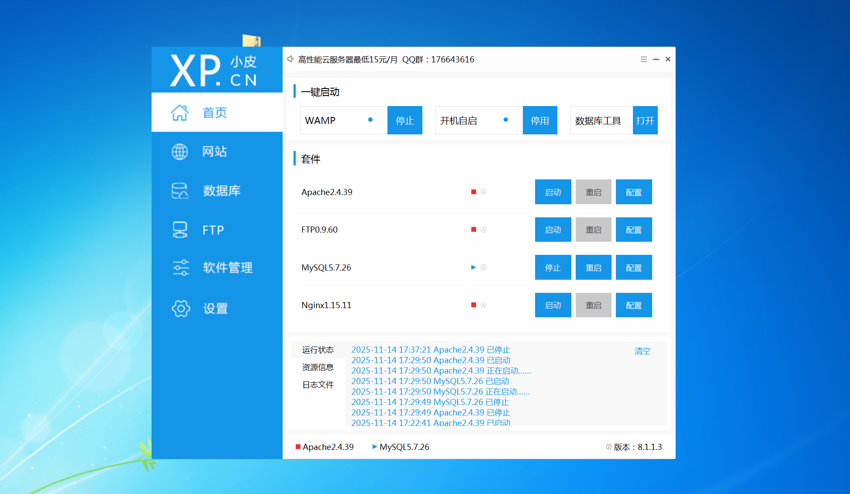Open the 网站 globe icon section

coord(180,151)
